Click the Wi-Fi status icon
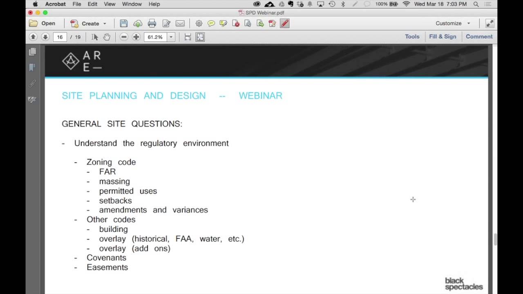 pos(406,4)
